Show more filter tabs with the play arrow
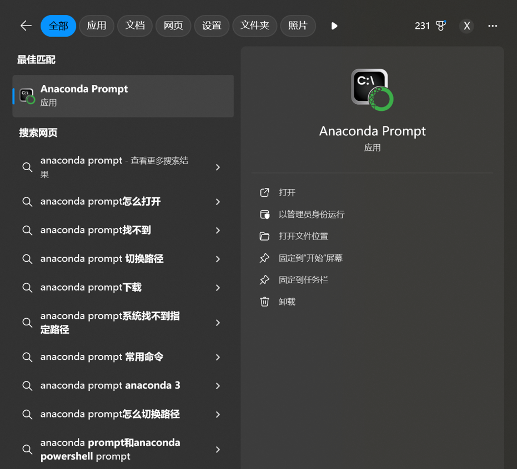 point(334,26)
